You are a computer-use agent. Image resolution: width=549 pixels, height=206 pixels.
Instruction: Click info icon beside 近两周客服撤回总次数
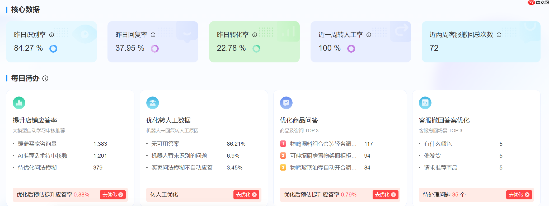tap(499, 35)
